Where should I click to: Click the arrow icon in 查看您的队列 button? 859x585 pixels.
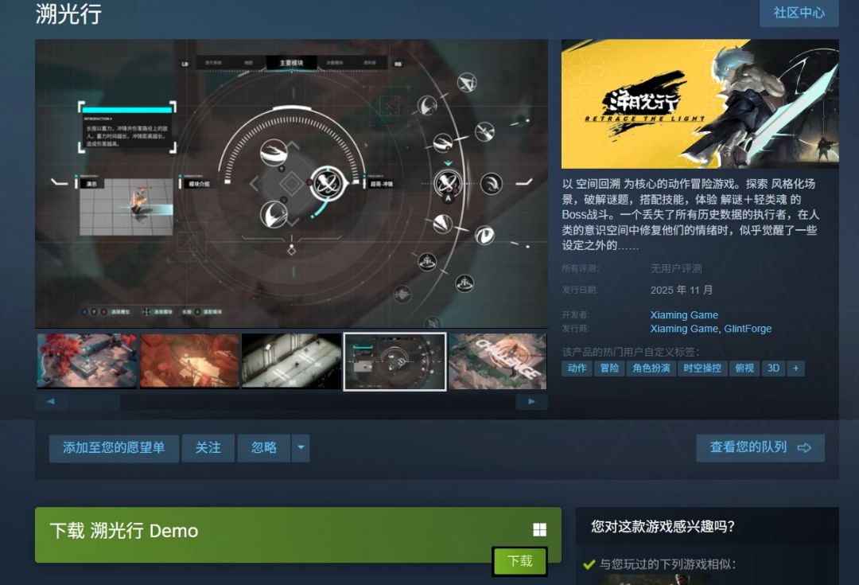804,448
